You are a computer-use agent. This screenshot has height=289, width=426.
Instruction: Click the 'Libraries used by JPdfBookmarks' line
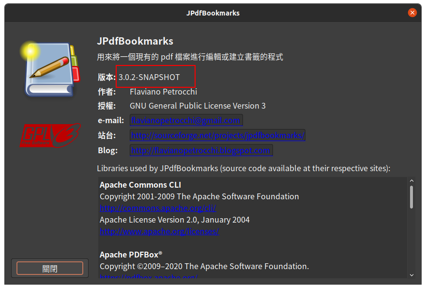(243, 168)
